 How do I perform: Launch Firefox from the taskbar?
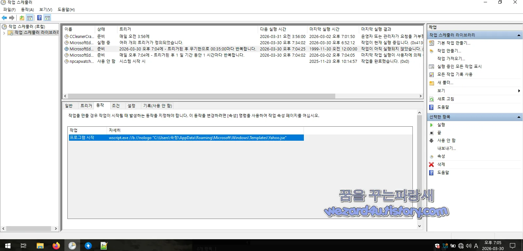coord(56,245)
